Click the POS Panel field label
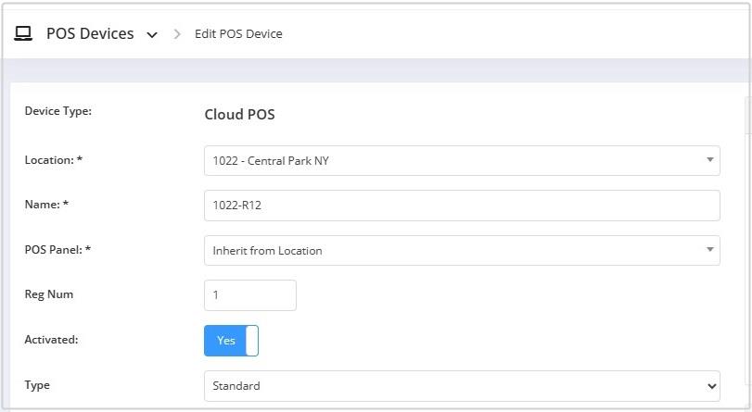 [x=57, y=250]
